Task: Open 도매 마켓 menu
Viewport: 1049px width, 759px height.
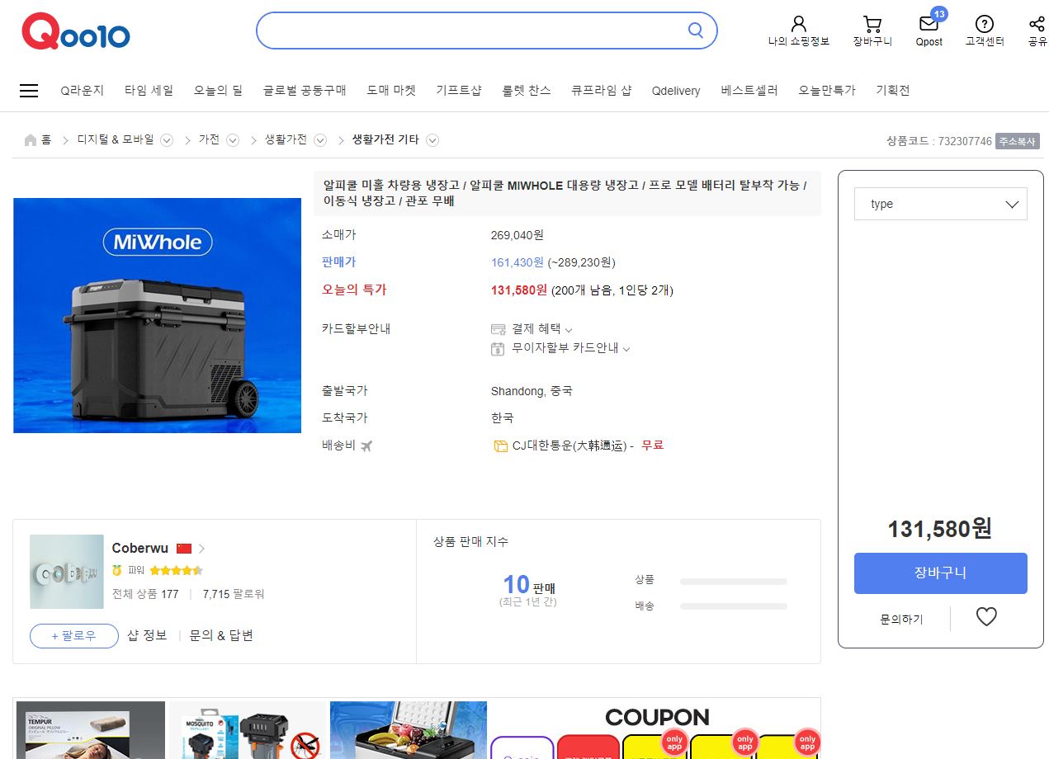Action: 391,91
